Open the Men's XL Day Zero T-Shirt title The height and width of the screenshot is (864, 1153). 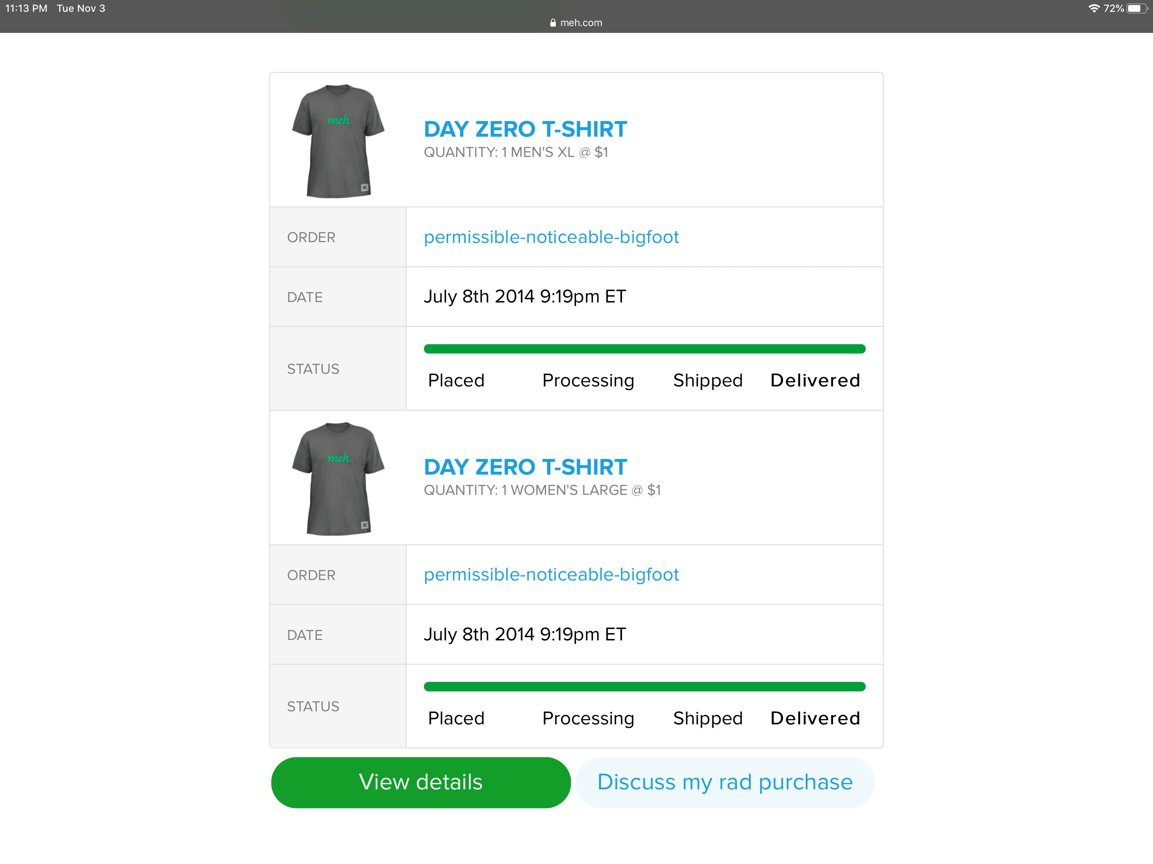525,129
